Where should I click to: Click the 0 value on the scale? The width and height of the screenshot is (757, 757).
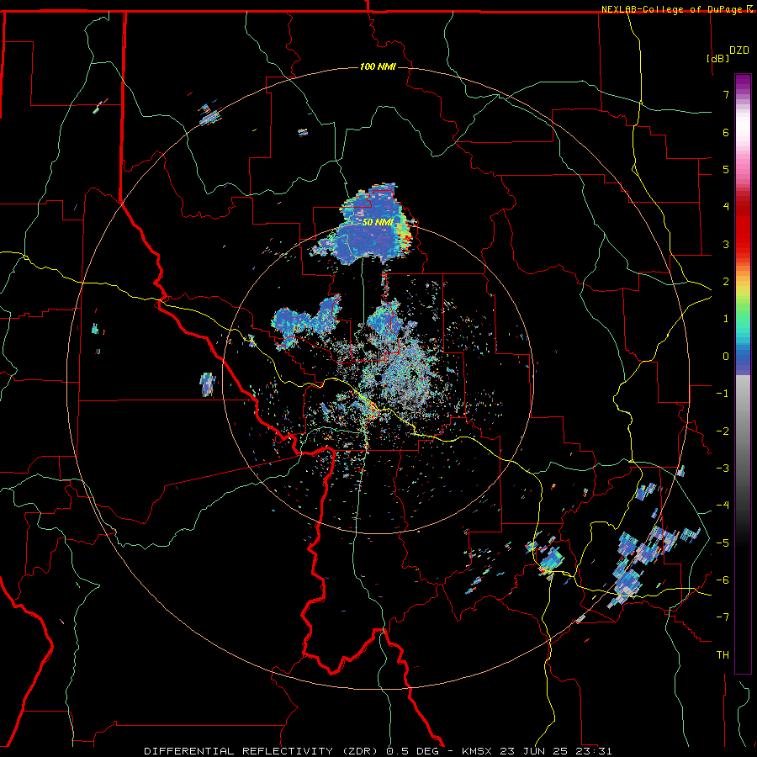pyautogui.click(x=726, y=357)
